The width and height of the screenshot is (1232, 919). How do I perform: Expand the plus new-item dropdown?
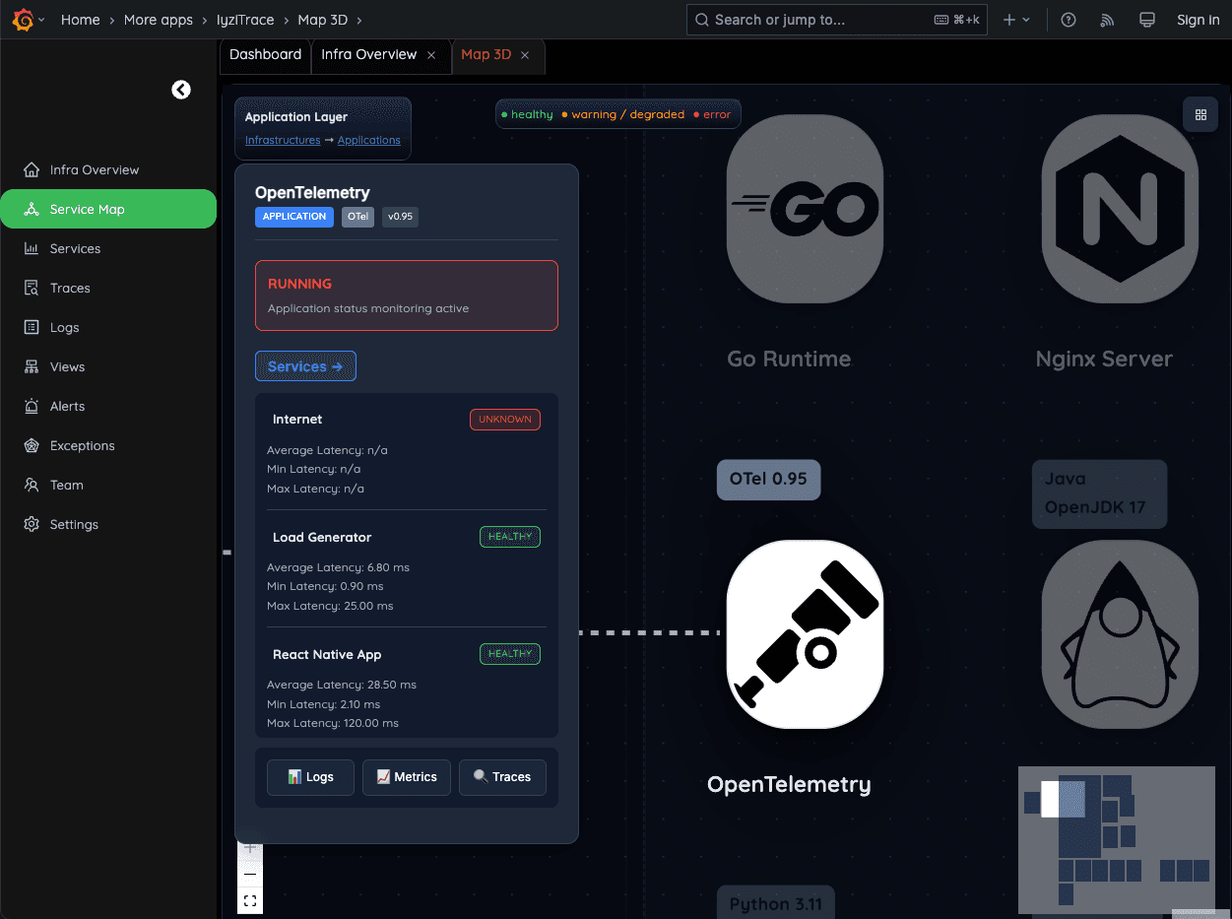[1016, 20]
